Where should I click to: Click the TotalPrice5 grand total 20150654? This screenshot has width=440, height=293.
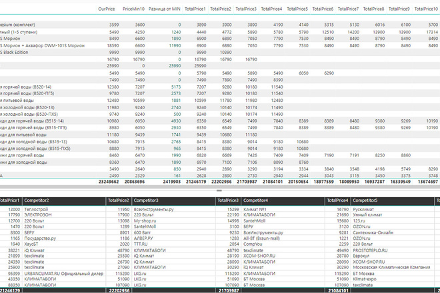pos(298,182)
